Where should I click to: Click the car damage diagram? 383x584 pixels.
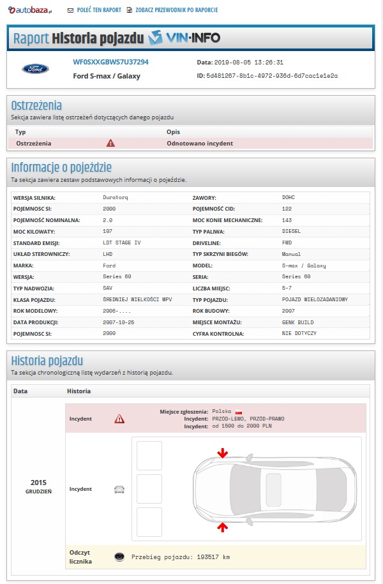(x=274, y=490)
